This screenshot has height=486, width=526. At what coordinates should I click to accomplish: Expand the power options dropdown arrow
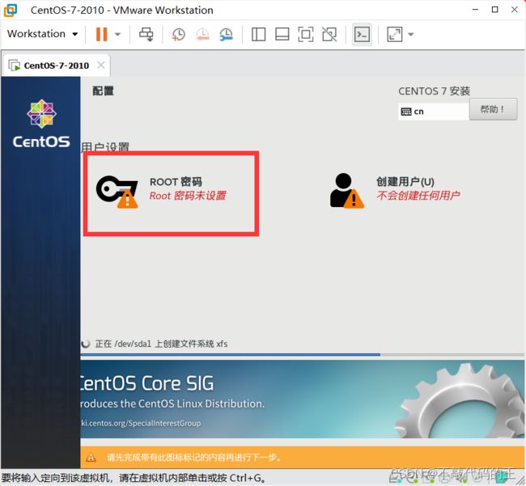pos(118,34)
